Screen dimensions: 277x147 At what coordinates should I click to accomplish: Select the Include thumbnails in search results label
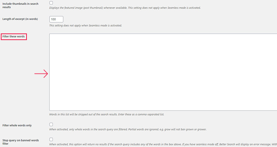(20, 6)
